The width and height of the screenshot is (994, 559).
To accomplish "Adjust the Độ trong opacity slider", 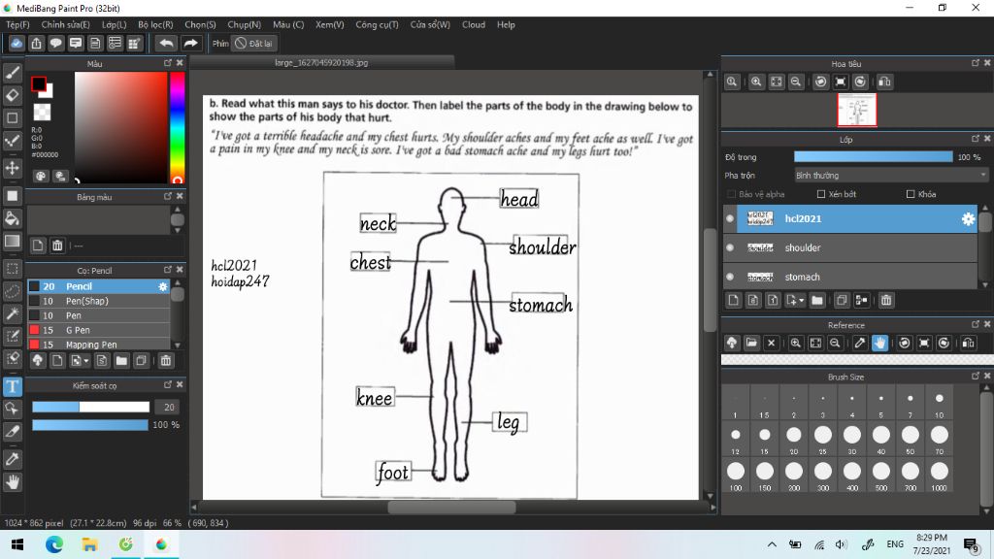I will 873,156.
